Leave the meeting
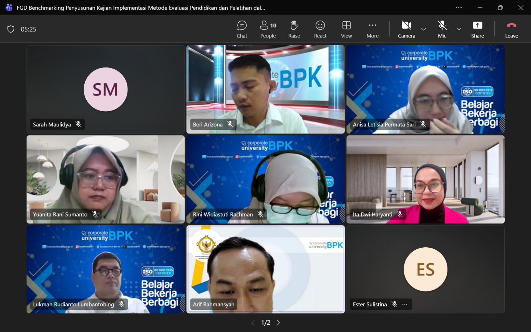Screen dimensions: 531x332 pos(511,29)
